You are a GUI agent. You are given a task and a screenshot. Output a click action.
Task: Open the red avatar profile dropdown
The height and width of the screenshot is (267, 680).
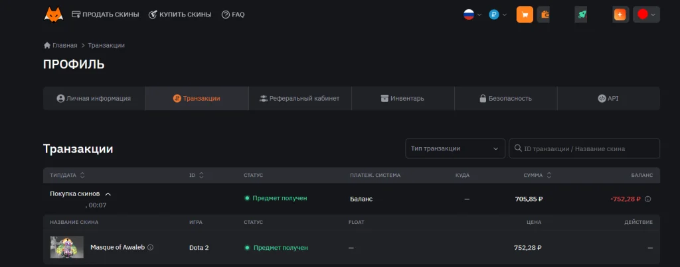646,15
